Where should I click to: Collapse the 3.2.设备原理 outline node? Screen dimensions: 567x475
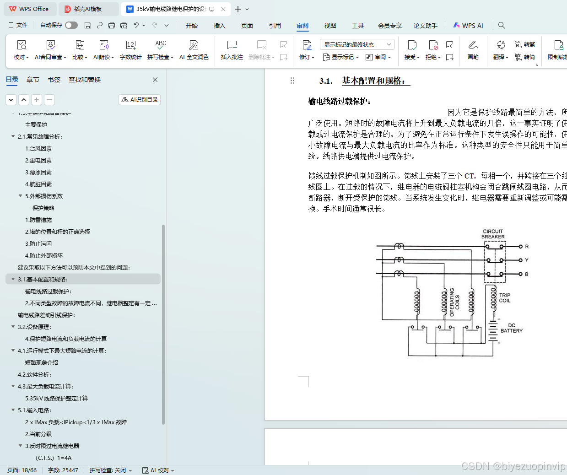point(13,327)
